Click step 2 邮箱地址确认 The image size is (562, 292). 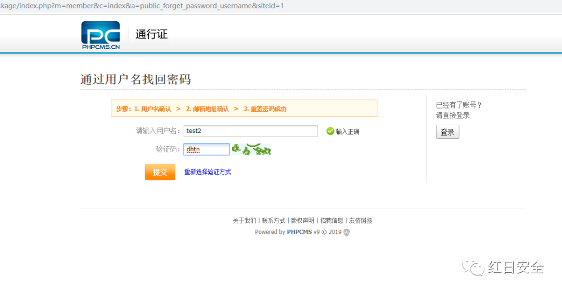coord(207,109)
